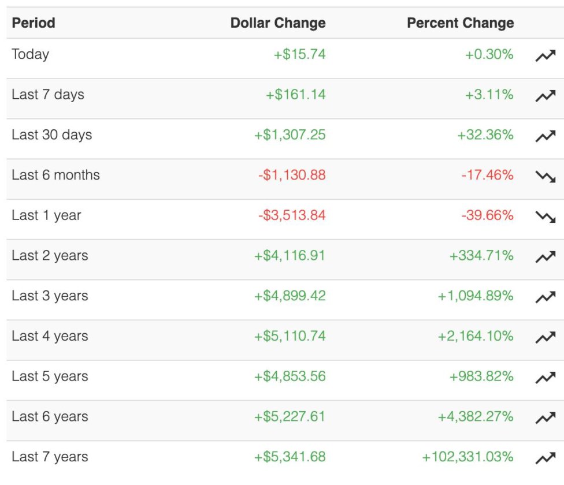Select the +102,331.03% percent change value
Image resolution: width=564 pixels, height=485 pixels.
click(x=467, y=457)
